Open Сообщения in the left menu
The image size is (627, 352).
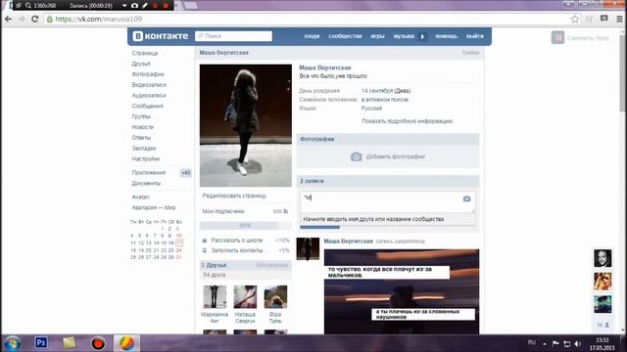click(x=148, y=106)
